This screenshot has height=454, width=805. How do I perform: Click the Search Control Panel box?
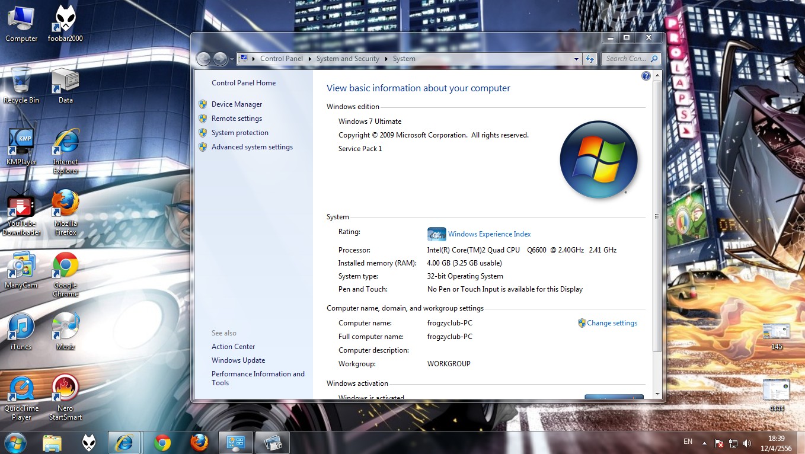(631, 59)
